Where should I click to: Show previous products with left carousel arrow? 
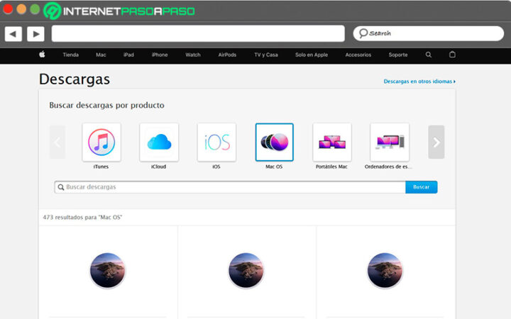click(x=57, y=142)
